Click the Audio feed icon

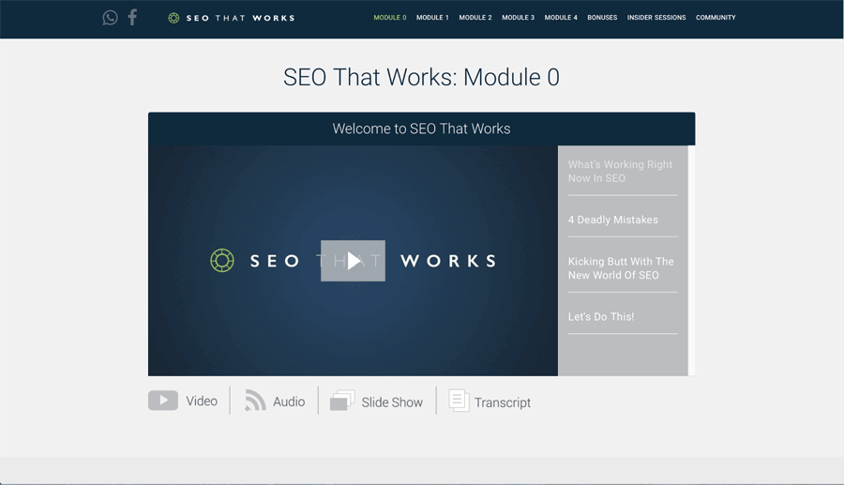tap(255, 401)
